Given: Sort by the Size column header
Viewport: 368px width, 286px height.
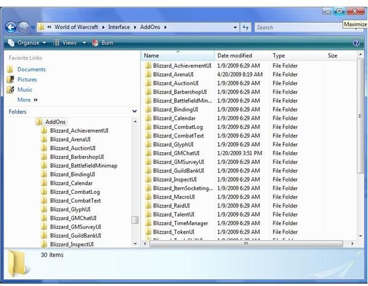Looking at the screenshot, I should (x=340, y=56).
